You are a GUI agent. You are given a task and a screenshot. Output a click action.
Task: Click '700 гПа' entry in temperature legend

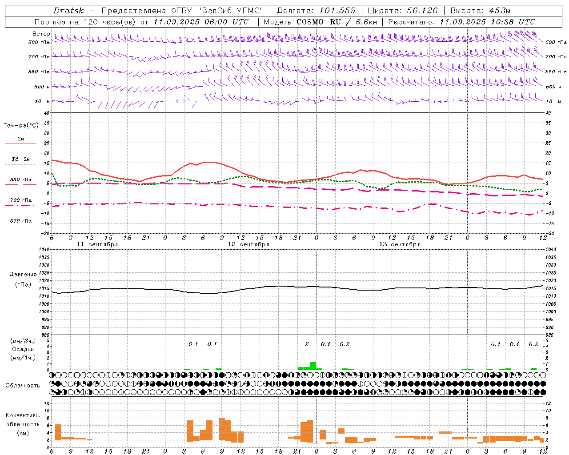pyautogui.click(x=20, y=200)
